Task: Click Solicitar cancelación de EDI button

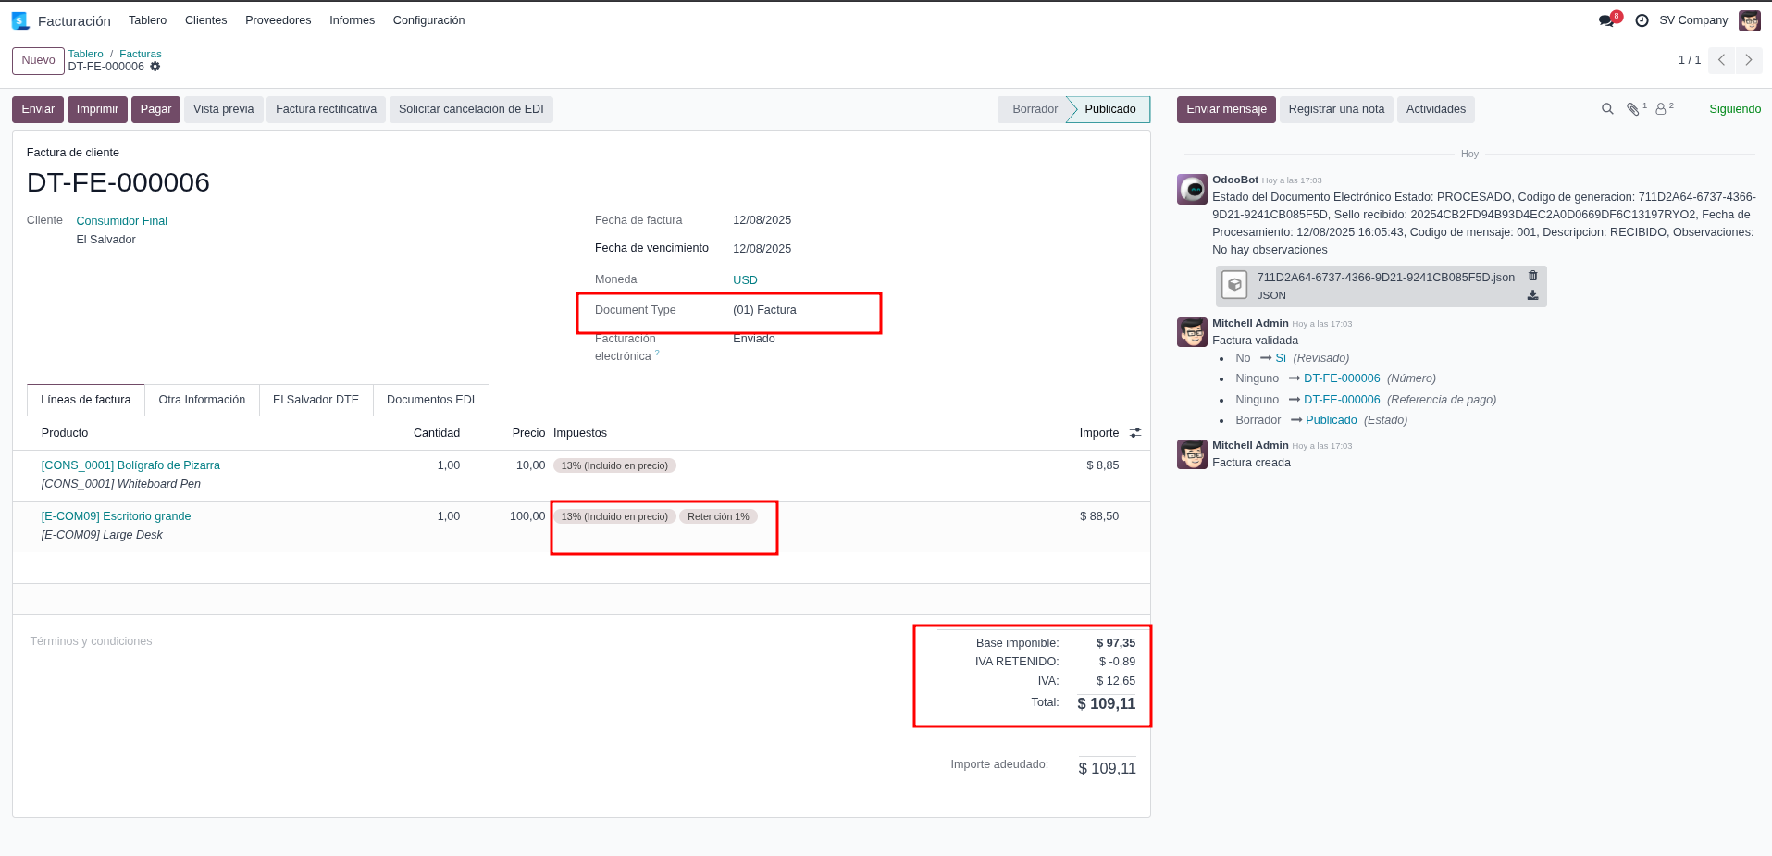Action: click(471, 109)
